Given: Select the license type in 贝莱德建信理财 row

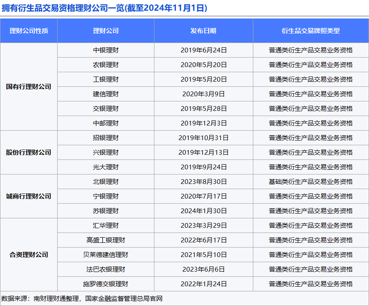Looking at the screenshot, I should tap(311, 255).
